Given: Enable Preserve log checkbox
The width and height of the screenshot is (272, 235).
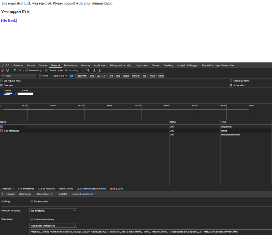Looking at the screenshot, I should pos(27,70).
